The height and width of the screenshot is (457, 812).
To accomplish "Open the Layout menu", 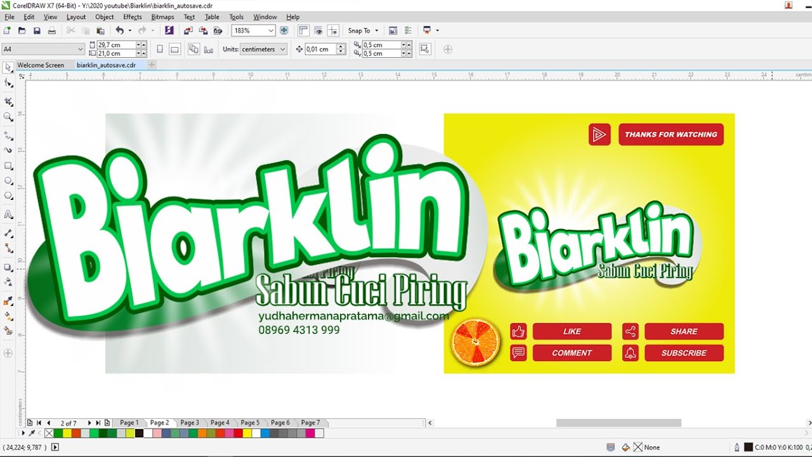I will pyautogui.click(x=76, y=17).
